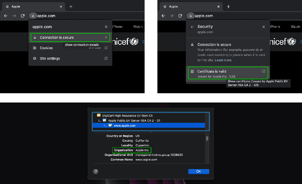Click the cookie icon beside Cookies
The height and width of the screenshot is (184, 302).
(x=35, y=48)
